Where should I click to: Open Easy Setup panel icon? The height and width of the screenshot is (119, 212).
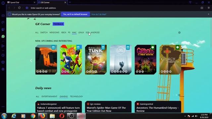click(209, 8)
